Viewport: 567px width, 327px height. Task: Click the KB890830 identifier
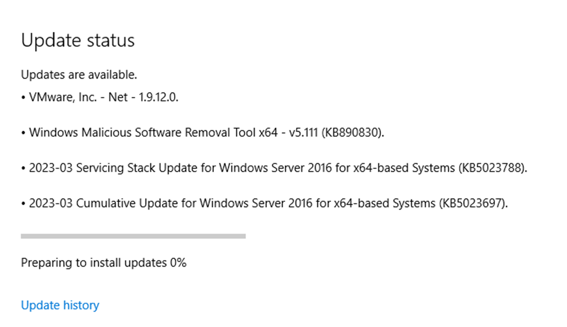pyautogui.click(x=354, y=133)
